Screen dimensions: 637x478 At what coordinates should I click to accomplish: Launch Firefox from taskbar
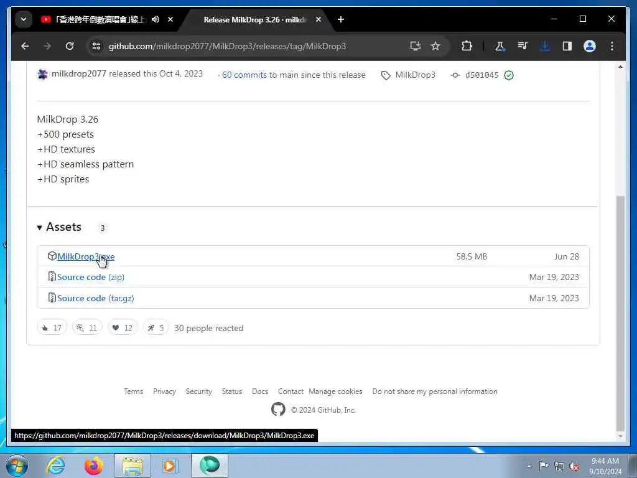(x=94, y=466)
